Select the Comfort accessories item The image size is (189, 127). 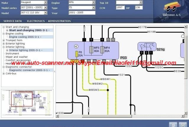pyautogui.click(x=18, y=60)
